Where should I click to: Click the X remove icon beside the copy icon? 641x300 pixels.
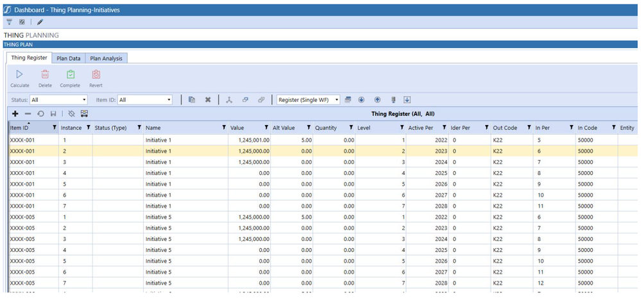pyautogui.click(x=208, y=99)
